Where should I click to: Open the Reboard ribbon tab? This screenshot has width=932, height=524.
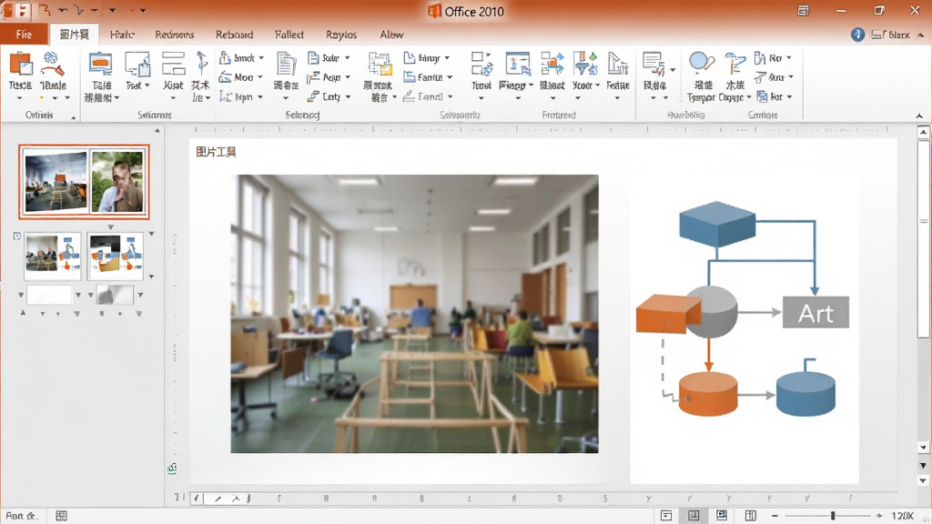234,35
